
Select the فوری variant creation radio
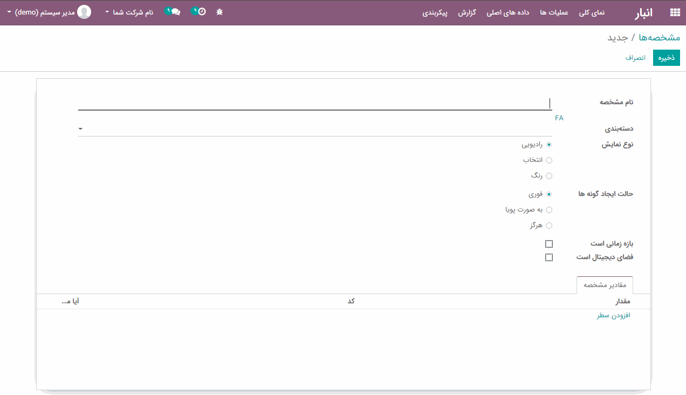549,194
